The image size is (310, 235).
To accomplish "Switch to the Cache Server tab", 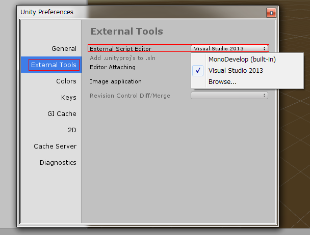I will click(51, 146).
